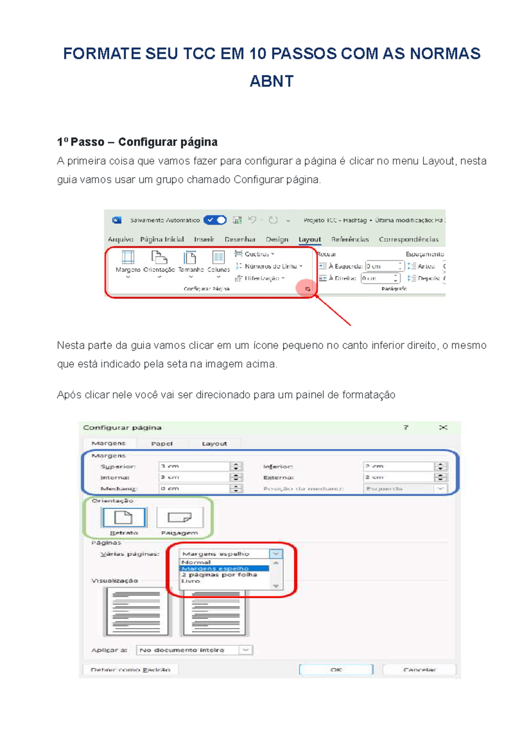This screenshot has height=751, width=531.
Task: Open the Configurar Página dialog launcher icon
Action: click(308, 289)
